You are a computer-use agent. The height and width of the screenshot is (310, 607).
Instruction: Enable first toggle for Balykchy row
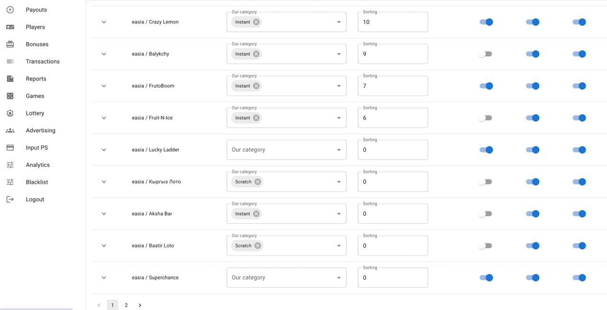click(x=485, y=54)
